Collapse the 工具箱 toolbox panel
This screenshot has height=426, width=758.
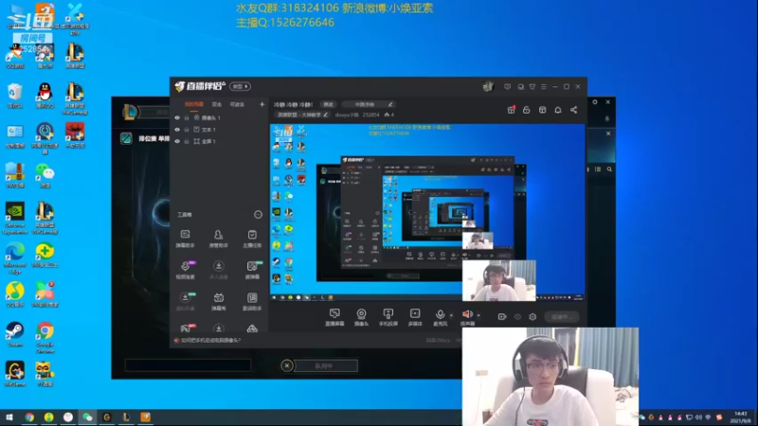pos(258,215)
